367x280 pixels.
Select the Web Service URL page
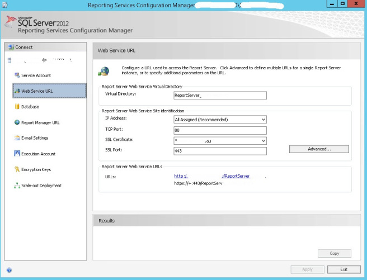(x=49, y=91)
